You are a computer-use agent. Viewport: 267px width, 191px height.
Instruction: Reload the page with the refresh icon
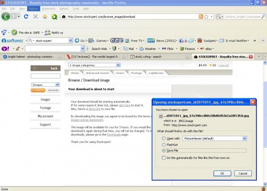click(26, 16)
